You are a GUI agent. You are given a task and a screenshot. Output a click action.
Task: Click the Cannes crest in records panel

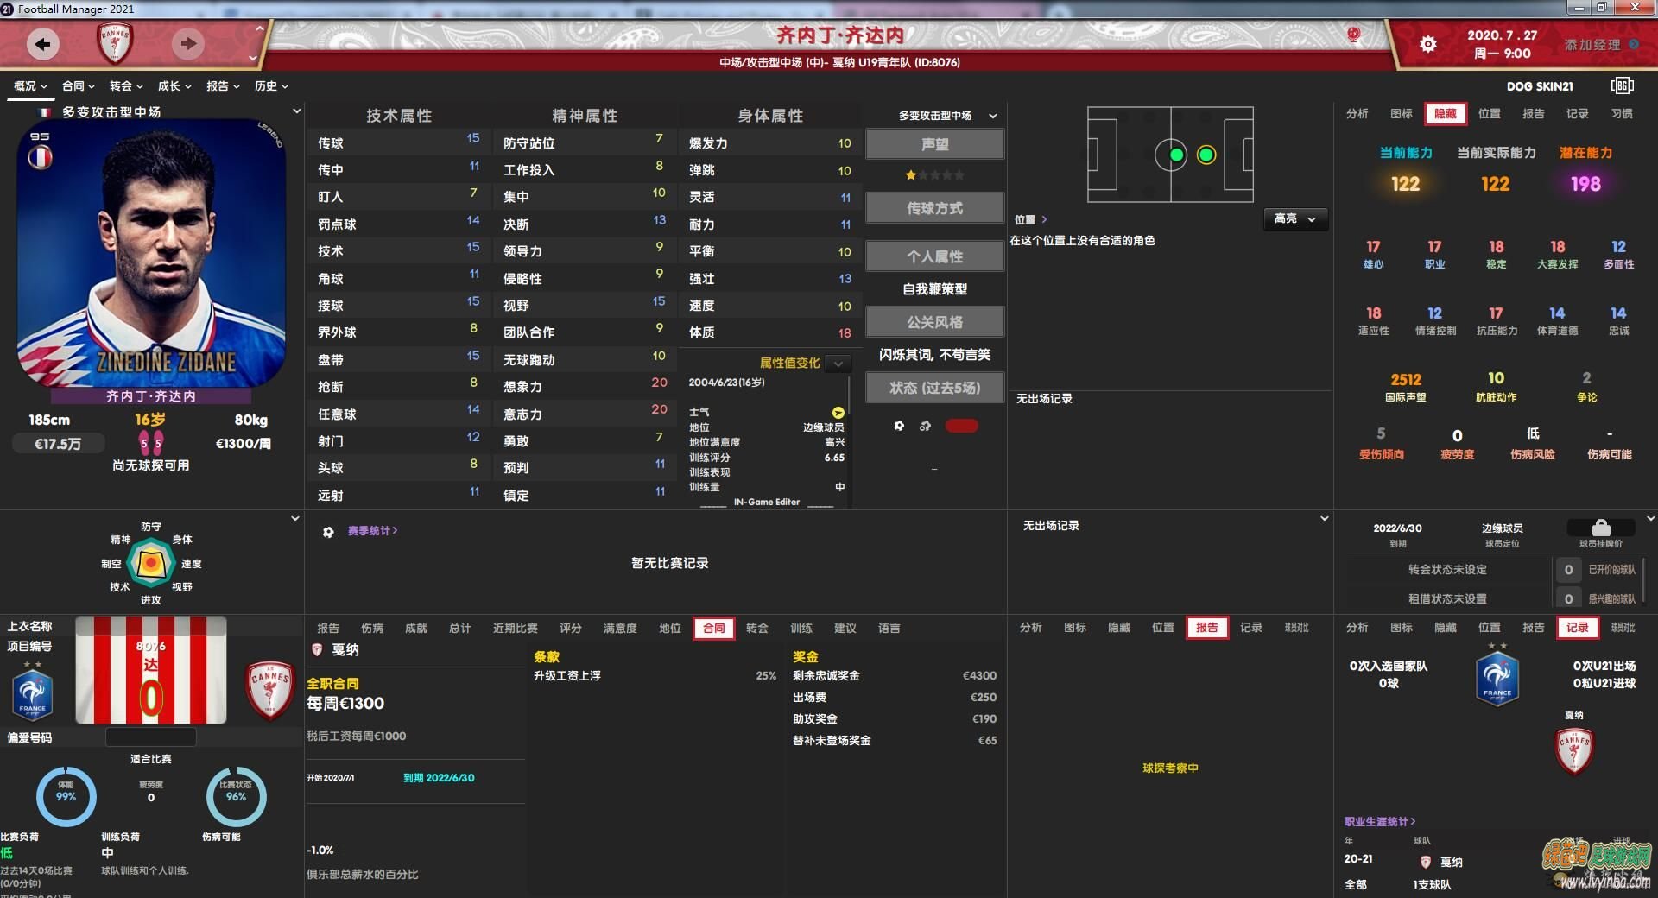coord(1573,751)
